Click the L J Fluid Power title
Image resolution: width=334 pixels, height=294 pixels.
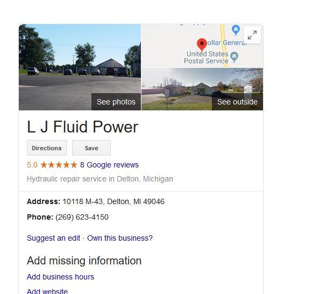[83, 127]
